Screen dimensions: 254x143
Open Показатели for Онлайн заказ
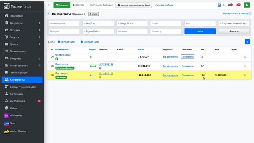tap(188, 57)
